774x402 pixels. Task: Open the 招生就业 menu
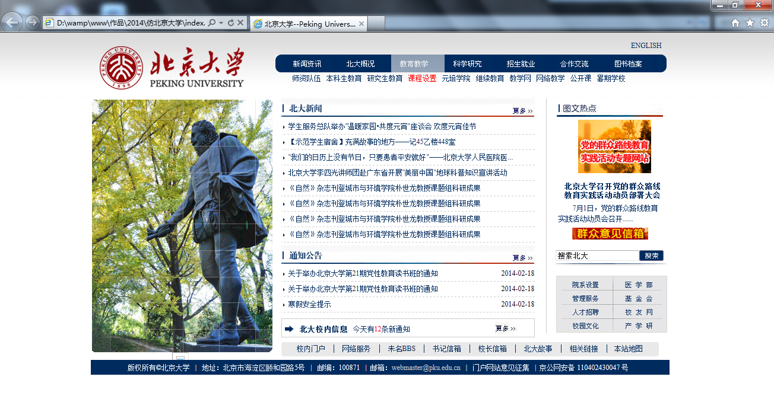tap(521, 64)
